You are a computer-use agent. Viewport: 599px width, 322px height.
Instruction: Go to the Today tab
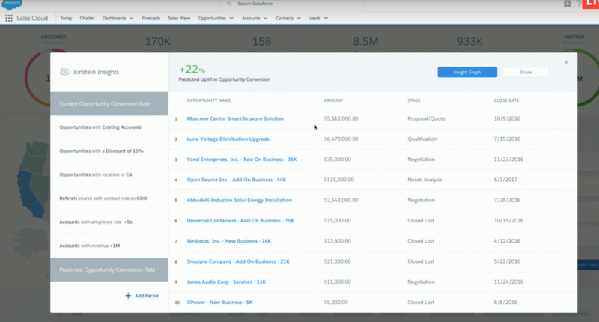coord(66,18)
